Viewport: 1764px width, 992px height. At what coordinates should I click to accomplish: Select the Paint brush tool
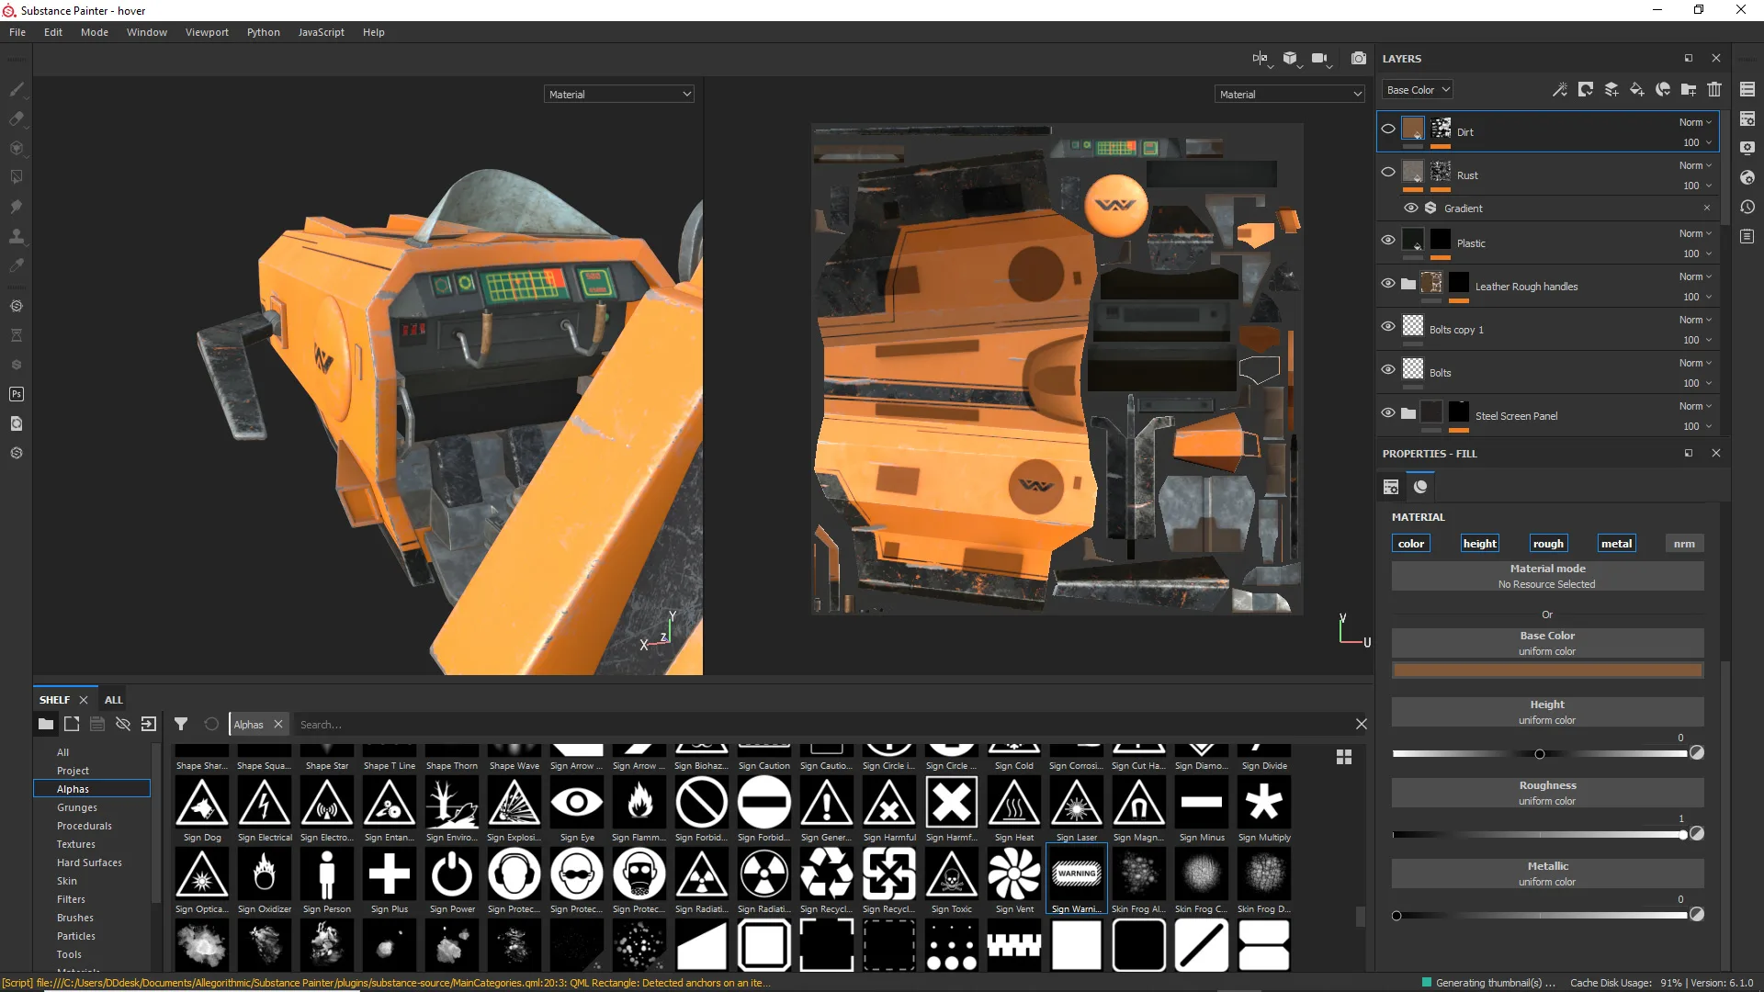point(17,89)
